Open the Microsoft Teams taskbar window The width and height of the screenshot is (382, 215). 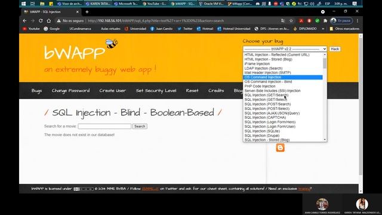click(x=127, y=4)
